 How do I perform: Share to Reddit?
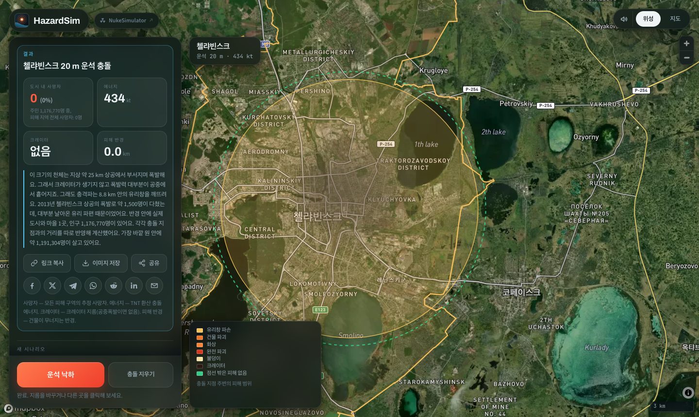tap(114, 286)
